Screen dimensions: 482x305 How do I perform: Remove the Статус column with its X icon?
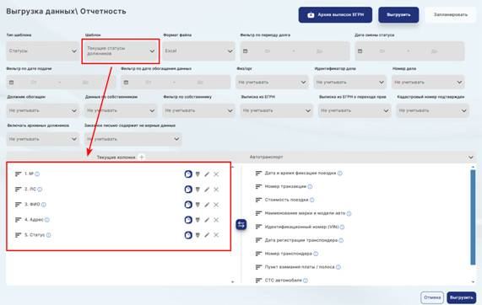click(216, 235)
